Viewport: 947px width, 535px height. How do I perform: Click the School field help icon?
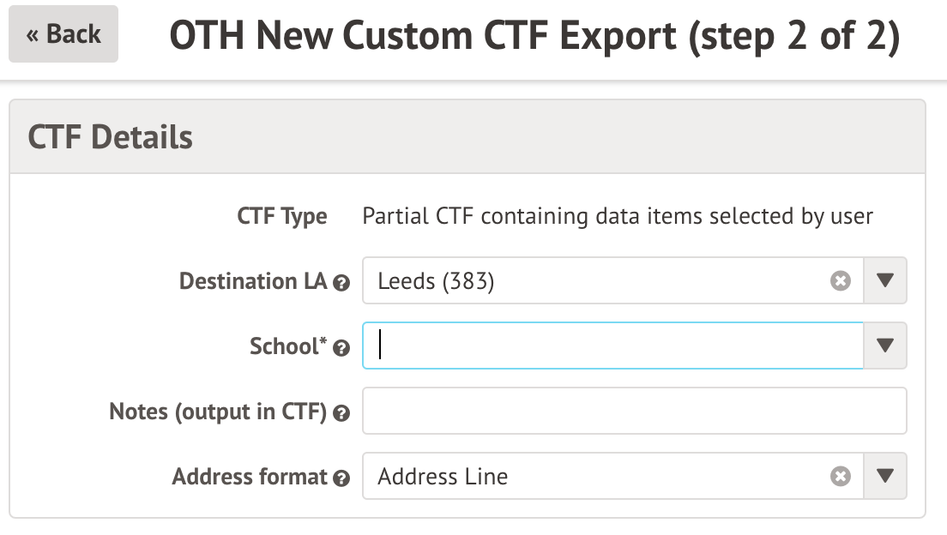coord(341,348)
